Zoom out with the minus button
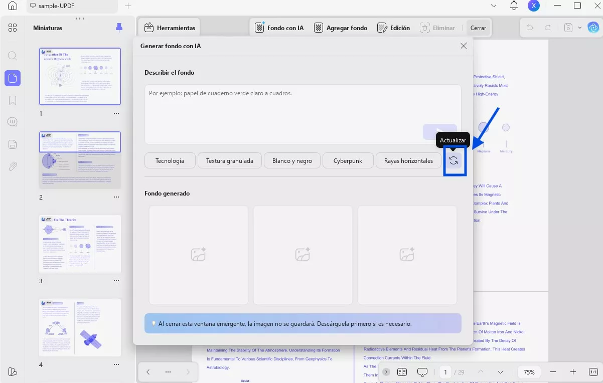This screenshot has height=383, width=603. click(x=553, y=372)
